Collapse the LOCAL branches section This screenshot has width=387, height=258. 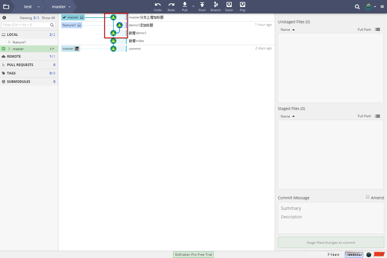point(29,34)
